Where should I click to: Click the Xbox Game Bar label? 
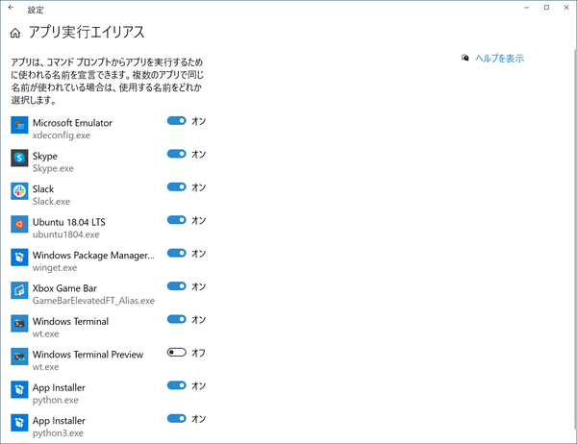tap(64, 288)
